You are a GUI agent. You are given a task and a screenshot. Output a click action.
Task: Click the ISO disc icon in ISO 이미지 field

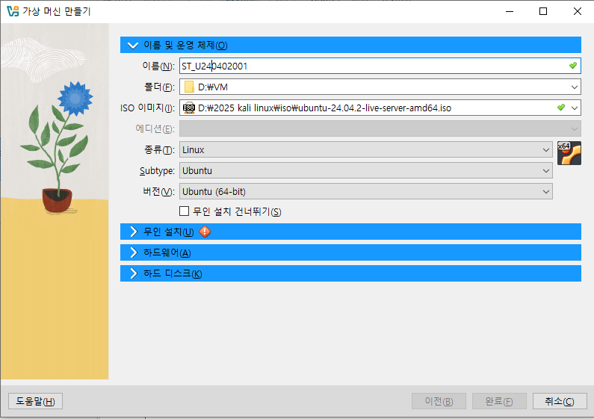(188, 108)
